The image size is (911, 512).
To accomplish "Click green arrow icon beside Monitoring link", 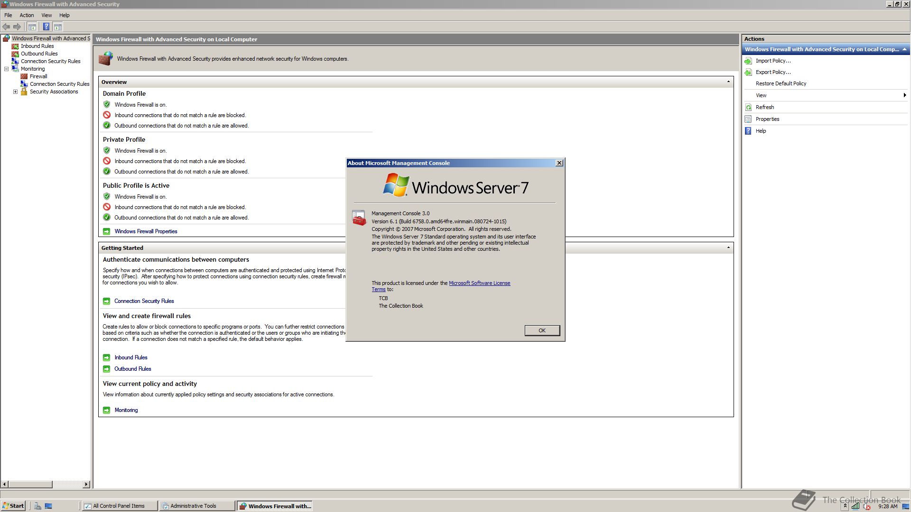I will [107, 410].
